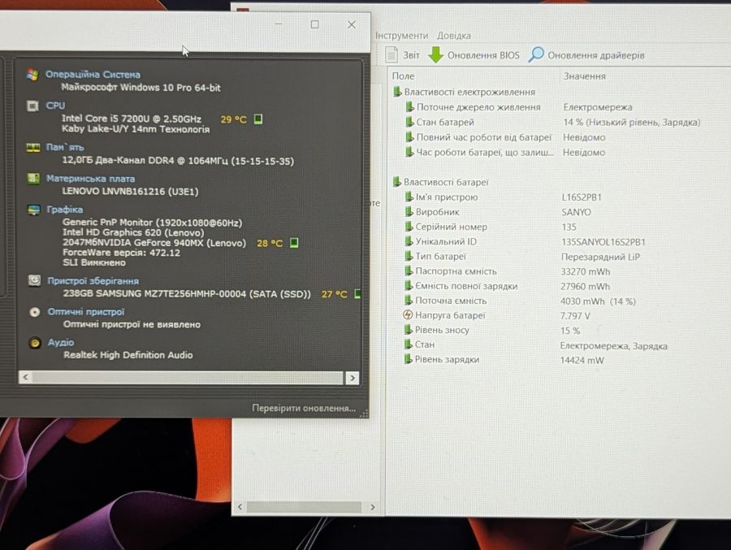Open the CPU heading link
731x550 pixels.
point(55,106)
